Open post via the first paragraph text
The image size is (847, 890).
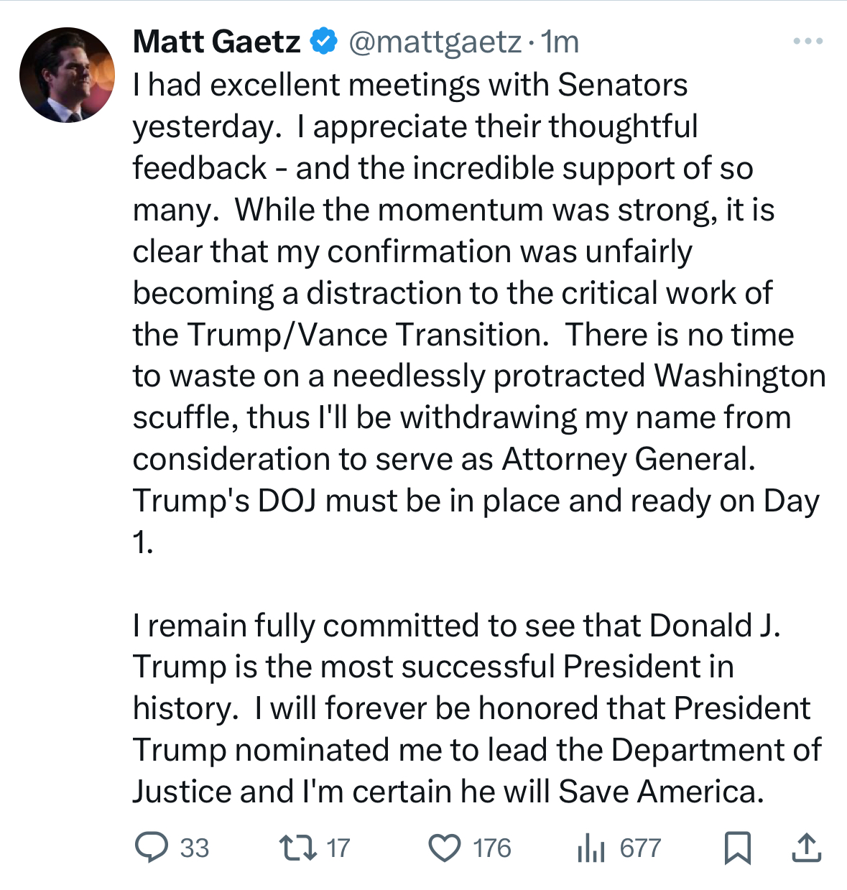point(479,313)
